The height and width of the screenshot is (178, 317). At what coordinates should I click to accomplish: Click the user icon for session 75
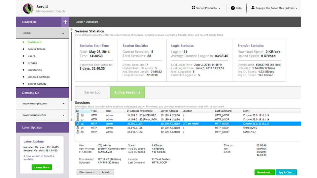[78, 115]
